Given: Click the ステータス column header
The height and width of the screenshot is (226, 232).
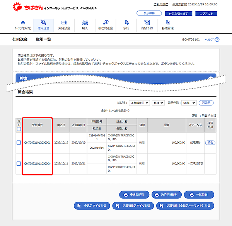Looking at the screenshot, I should 195,125.
